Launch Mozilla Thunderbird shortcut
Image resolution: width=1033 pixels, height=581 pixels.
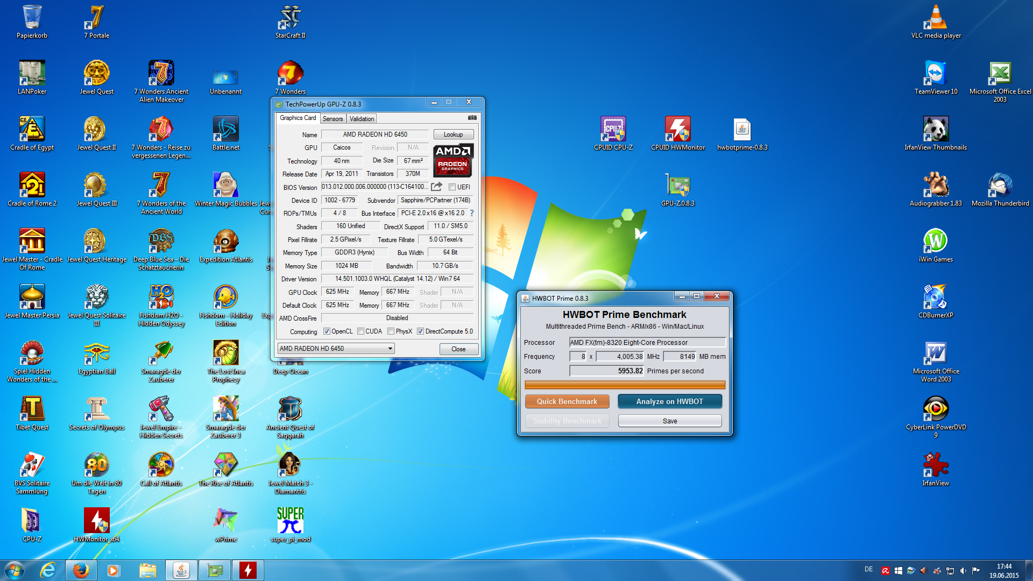1000,189
